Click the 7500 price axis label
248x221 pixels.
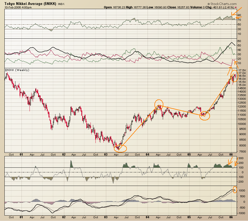(243, 152)
